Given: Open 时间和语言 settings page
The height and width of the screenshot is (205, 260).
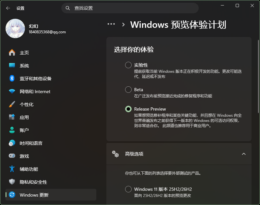Looking at the screenshot, I should point(51,143).
